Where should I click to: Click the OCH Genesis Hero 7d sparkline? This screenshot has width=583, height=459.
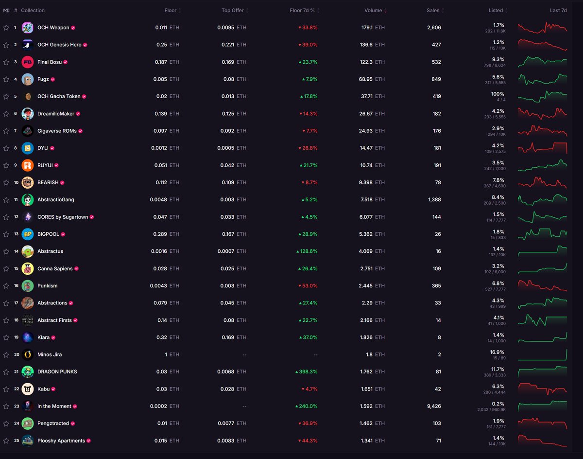[x=542, y=45]
